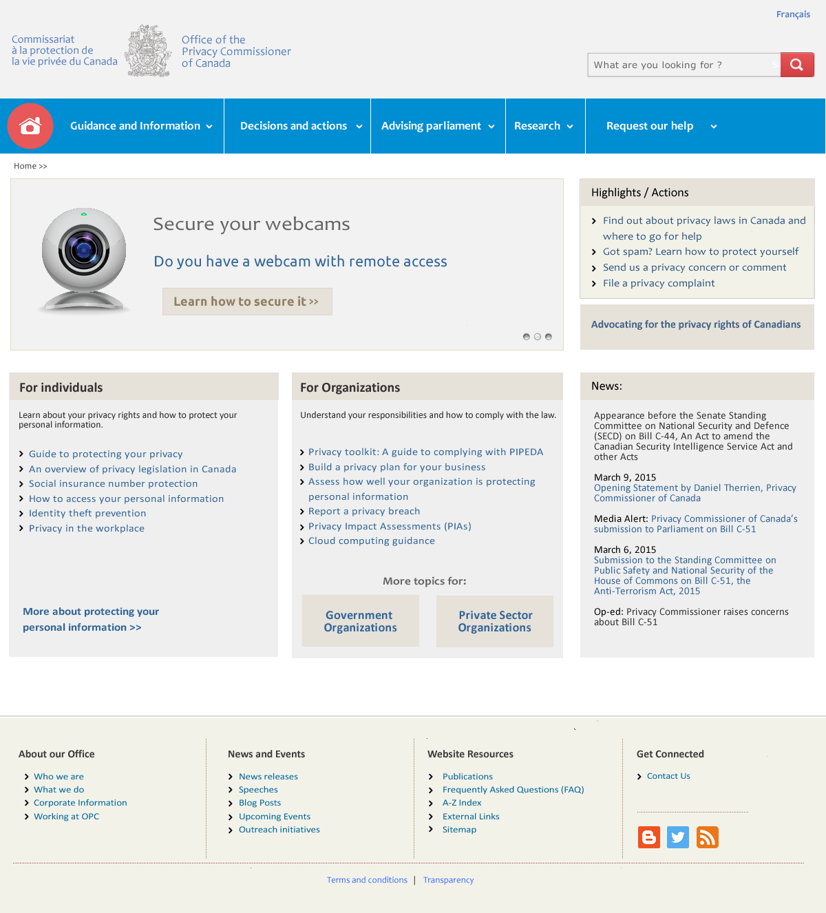826x913 pixels.
Task: Open the Research dropdown
Action: coord(544,126)
